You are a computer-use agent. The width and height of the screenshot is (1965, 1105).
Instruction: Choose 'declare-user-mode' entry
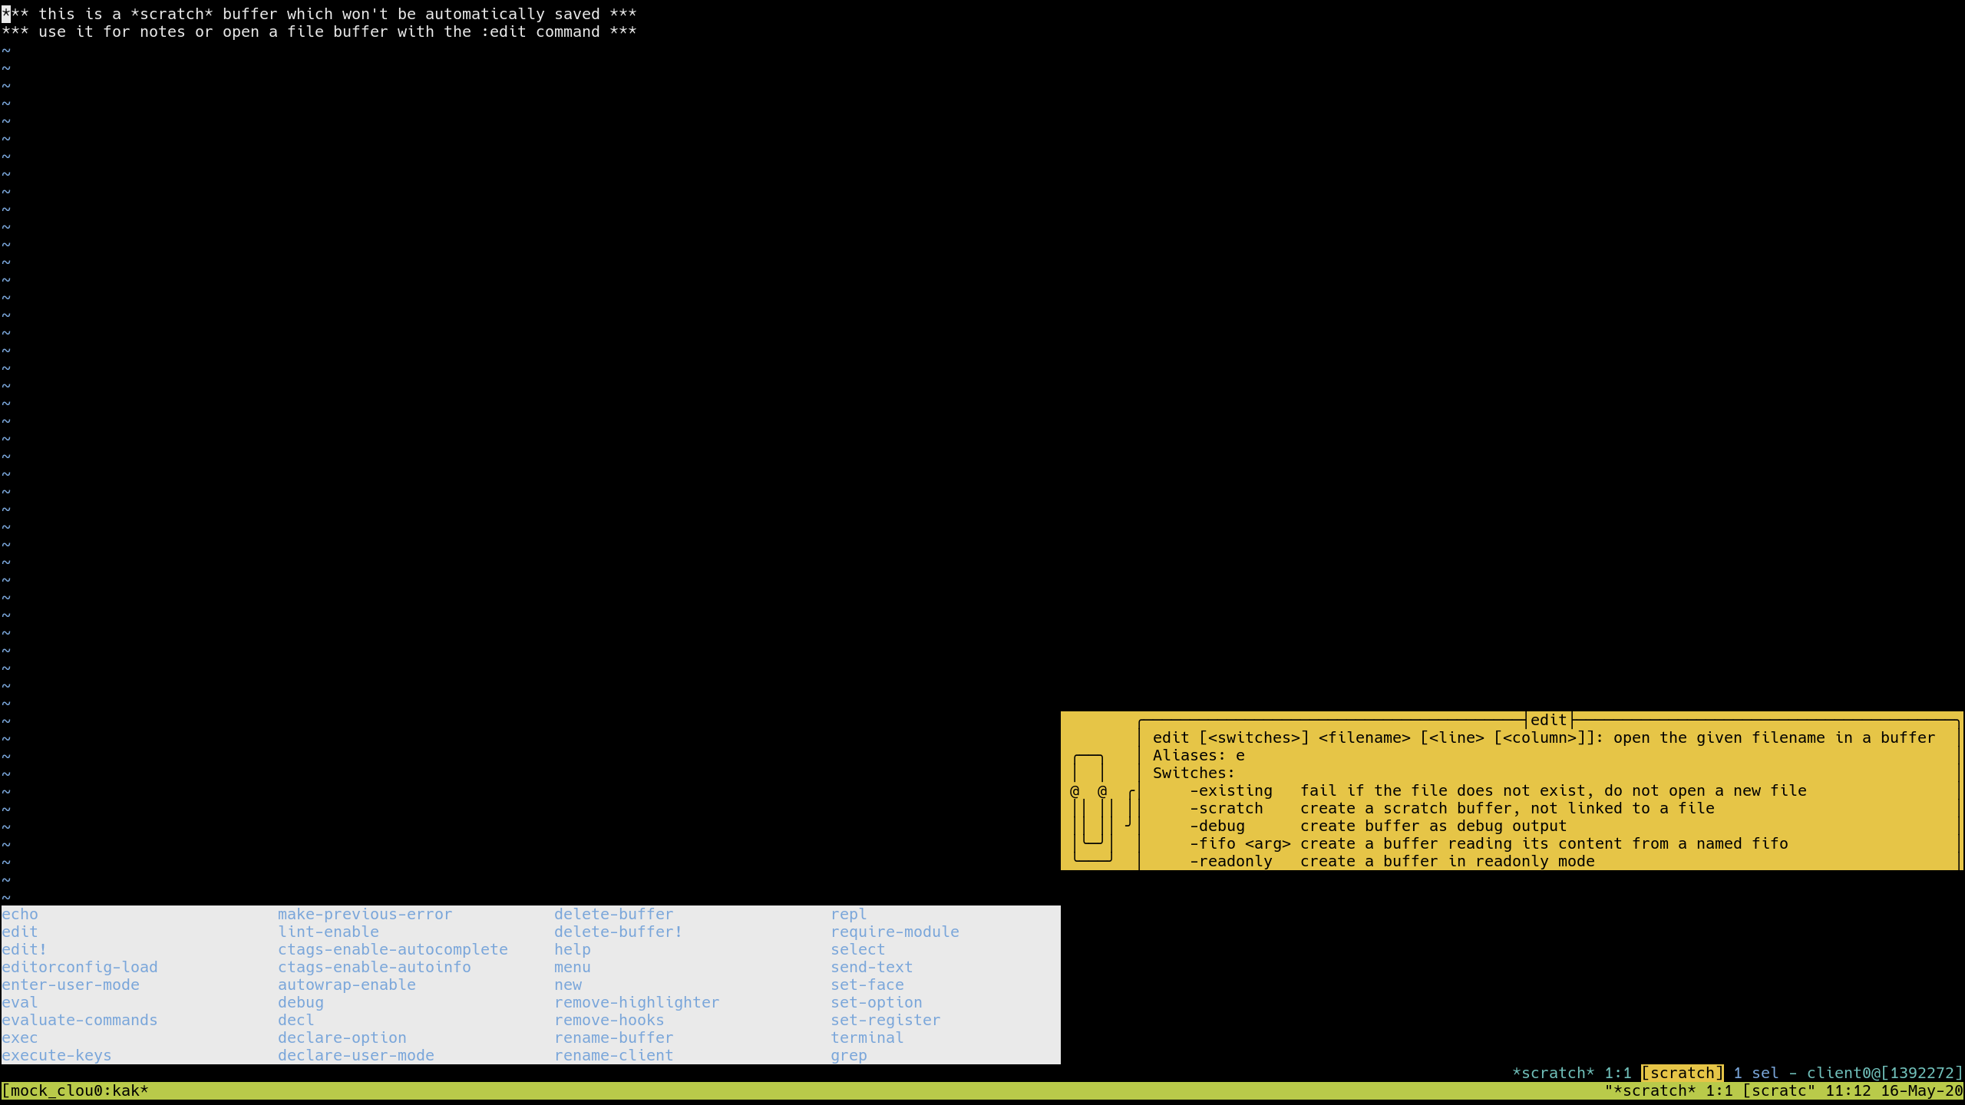(x=356, y=1055)
